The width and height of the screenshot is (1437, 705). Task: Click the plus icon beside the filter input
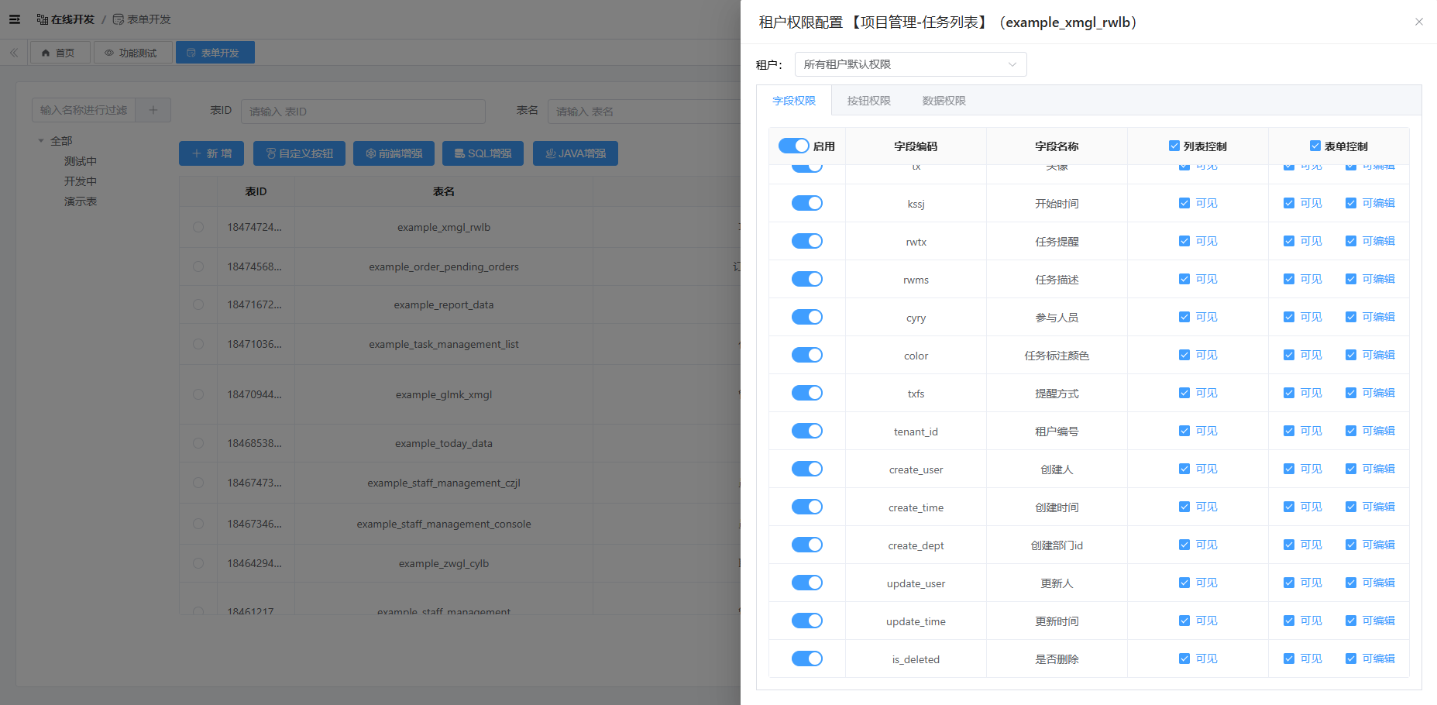tap(153, 109)
